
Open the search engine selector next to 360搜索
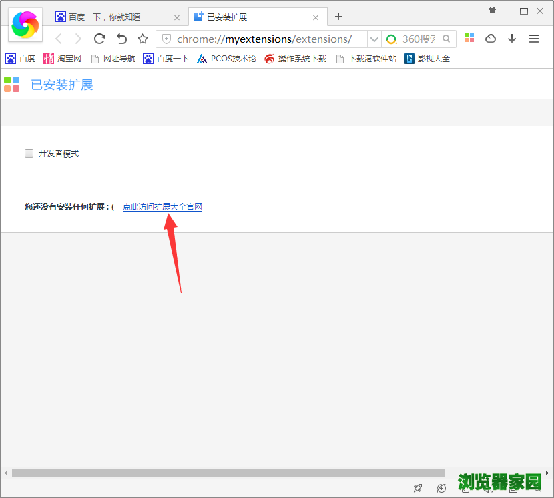(391, 39)
